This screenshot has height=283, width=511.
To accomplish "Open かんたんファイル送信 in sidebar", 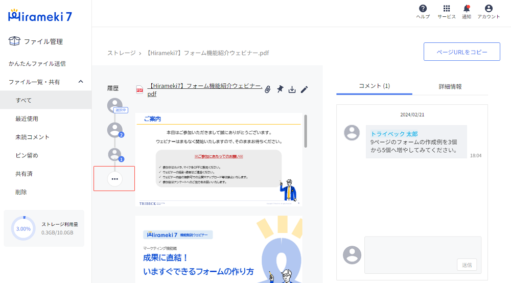I will tap(37, 63).
